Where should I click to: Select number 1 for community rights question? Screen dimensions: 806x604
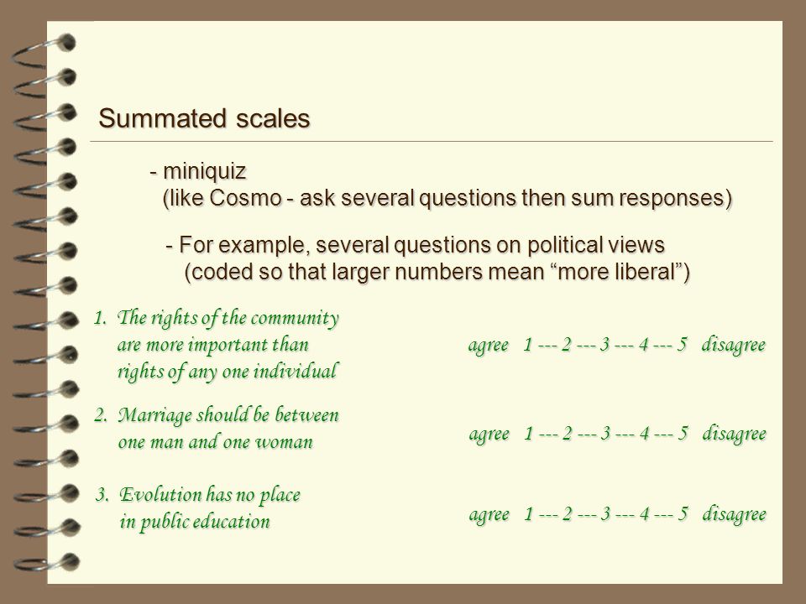point(528,344)
